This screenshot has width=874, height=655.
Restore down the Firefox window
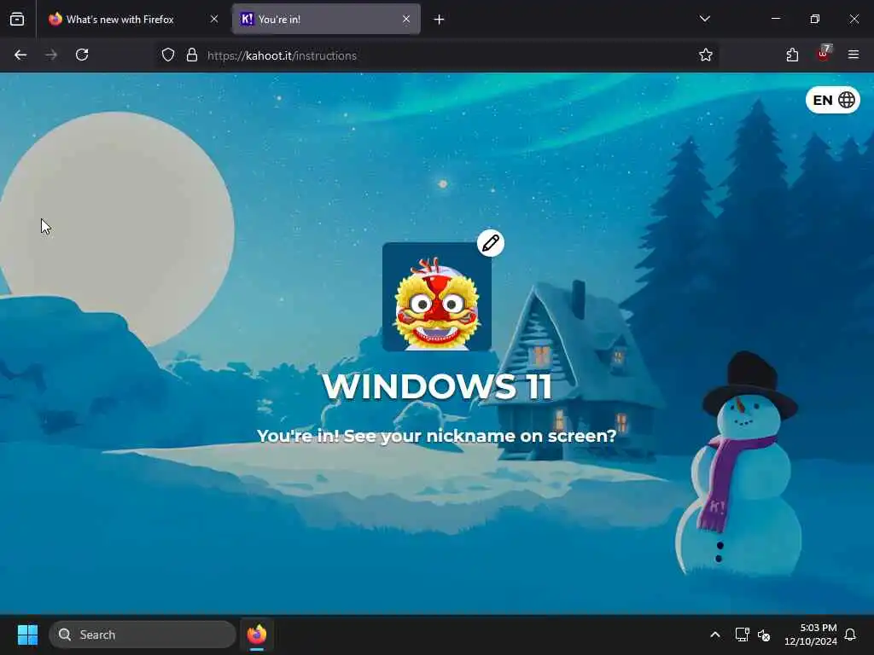click(815, 19)
